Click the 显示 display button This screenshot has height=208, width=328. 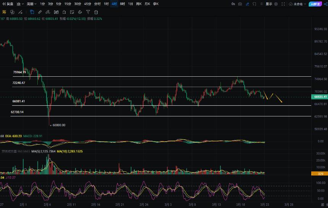[269, 4]
